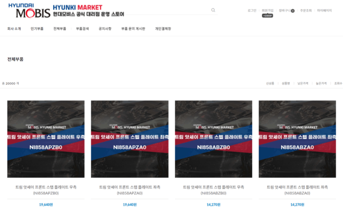
Task: Click the 전체부품 page heading
Action: pyautogui.click(x=15, y=59)
